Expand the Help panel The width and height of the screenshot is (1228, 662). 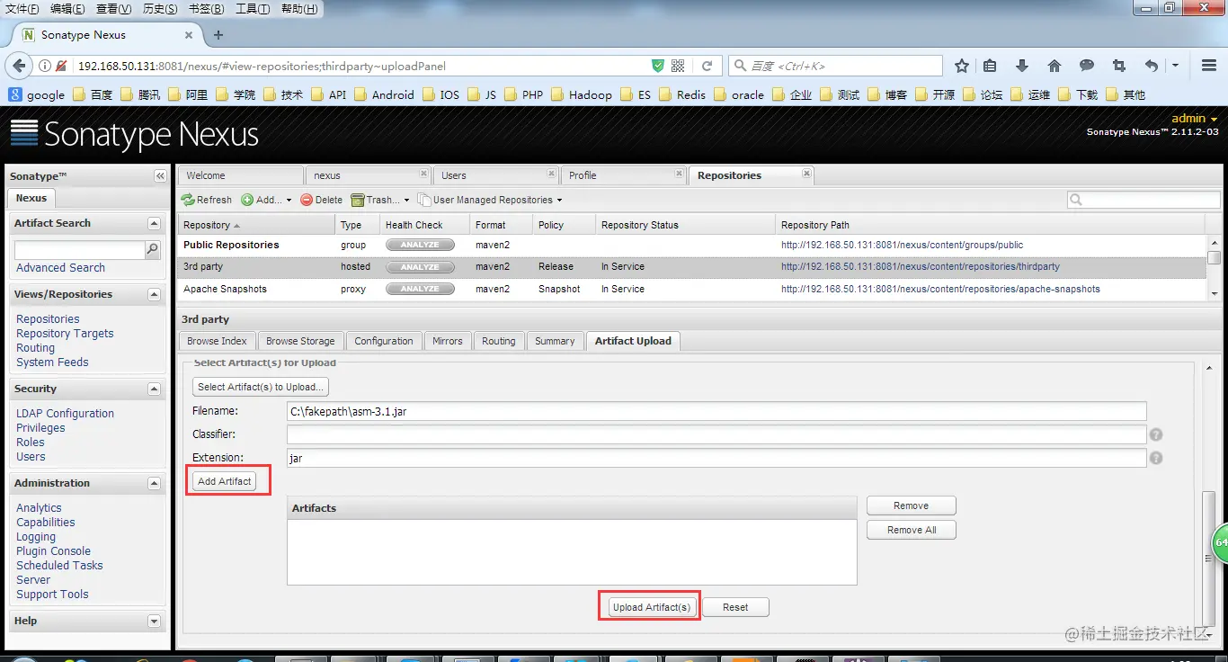click(154, 621)
